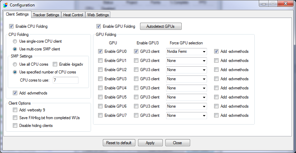Screen dimensions: 296x153
Task: Open Force GPU selection dropdown for GPU5
Action: [186, 97]
